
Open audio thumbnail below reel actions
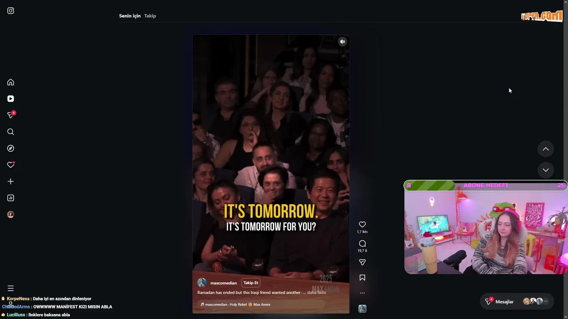(362, 309)
